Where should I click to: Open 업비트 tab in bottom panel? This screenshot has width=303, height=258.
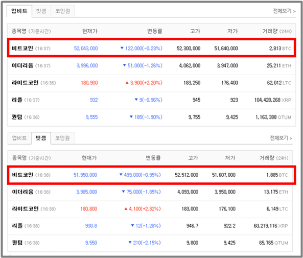[19, 138]
